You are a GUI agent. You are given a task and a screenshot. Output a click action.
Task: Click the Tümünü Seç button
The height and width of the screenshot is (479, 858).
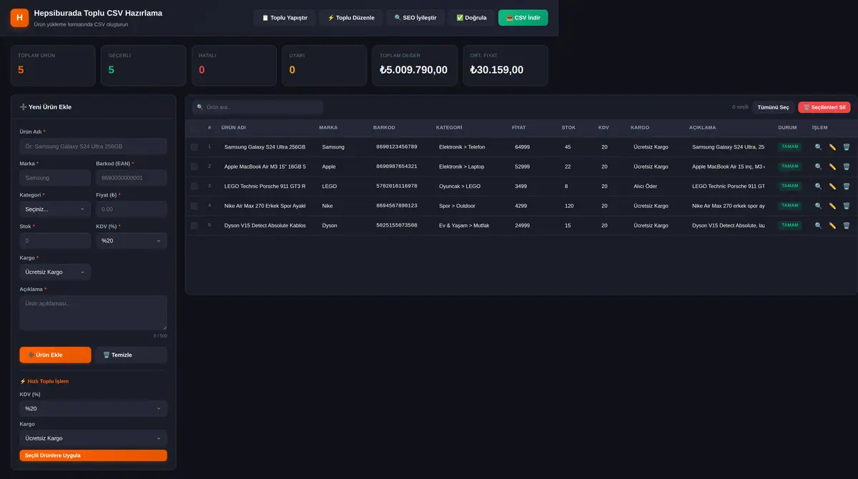(773, 107)
